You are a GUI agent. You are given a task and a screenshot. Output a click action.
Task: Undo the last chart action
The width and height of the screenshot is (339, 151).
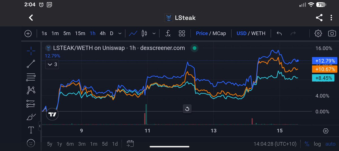click(279, 34)
